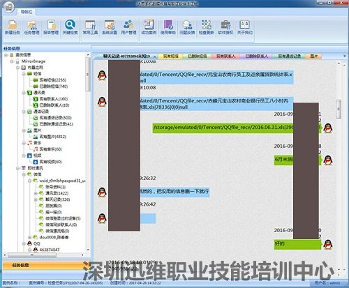Collapse the 通讯录 node under 内置应用
349x288 pixels.
tap(24, 93)
